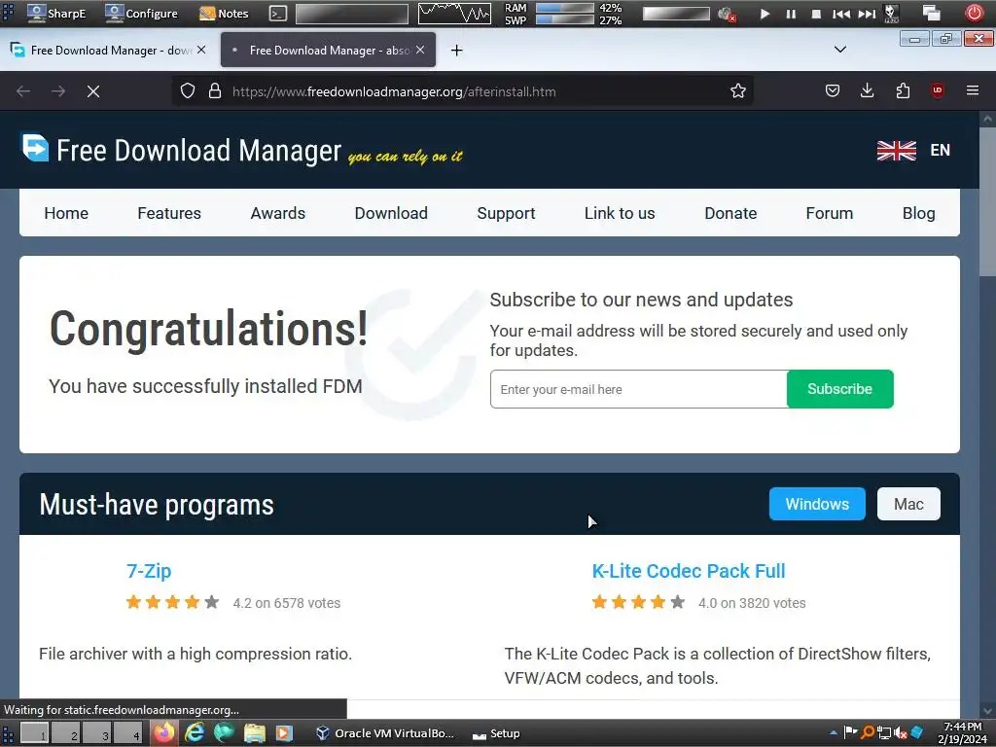Switch to virtual desktop 4
Image resolution: width=996 pixels, height=747 pixels.
click(x=127, y=733)
